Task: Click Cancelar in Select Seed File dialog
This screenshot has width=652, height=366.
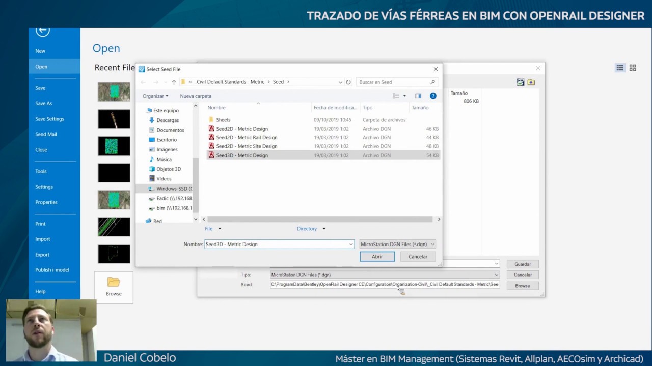Action: pos(418,257)
